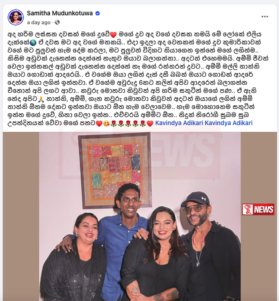Click the blue verified badge icon
The image size is (279, 301).
(98, 13)
